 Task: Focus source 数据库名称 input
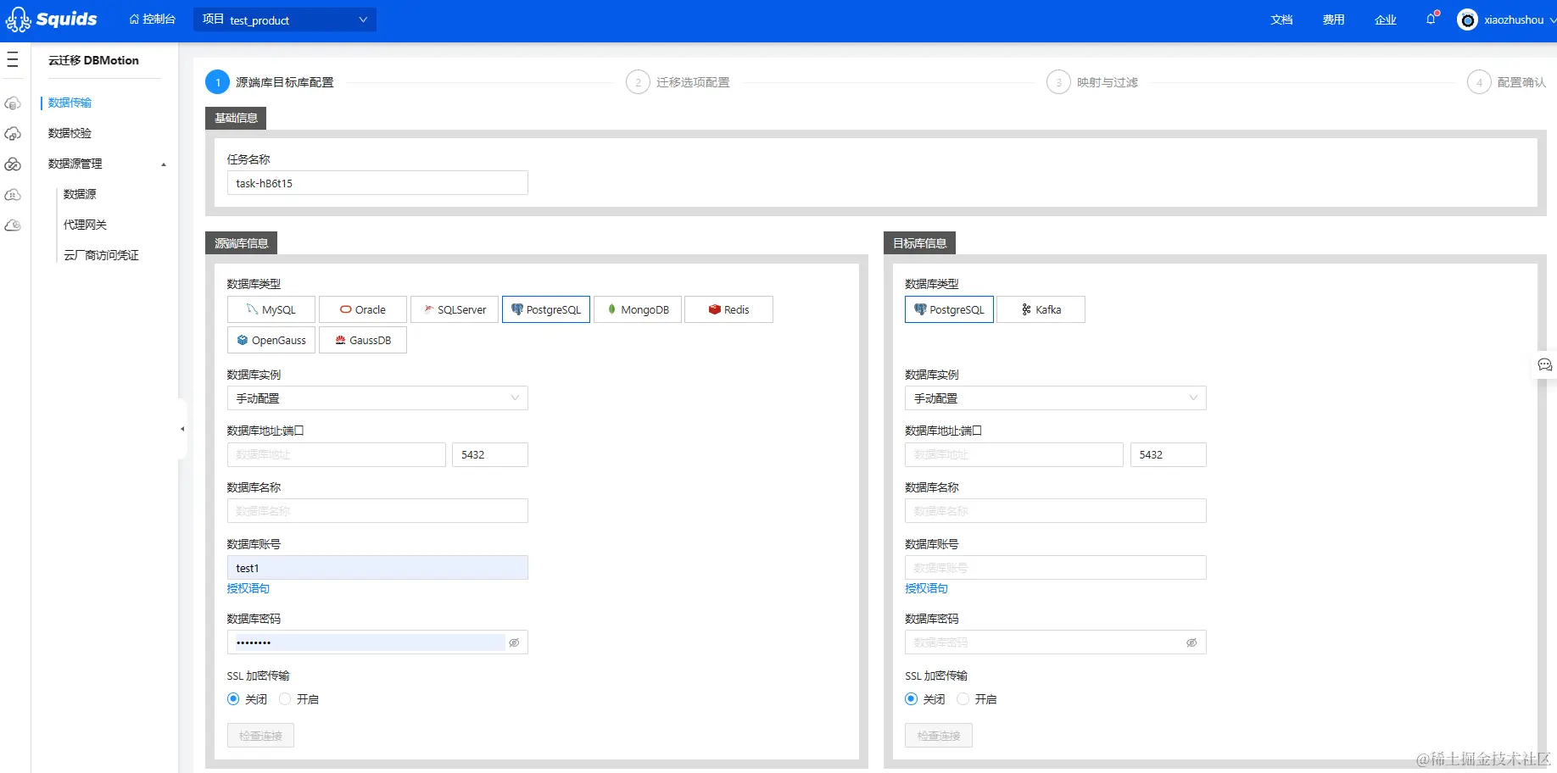coord(377,511)
